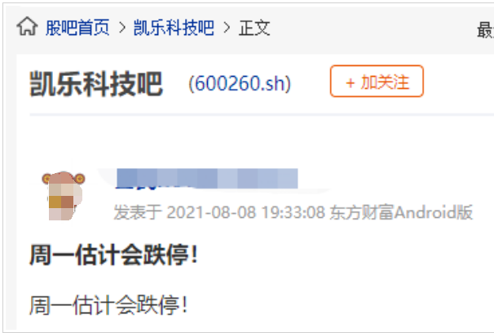Select the bold post title 周一估计会跌停!
The height and width of the screenshot is (333, 494).
coord(113,255)
